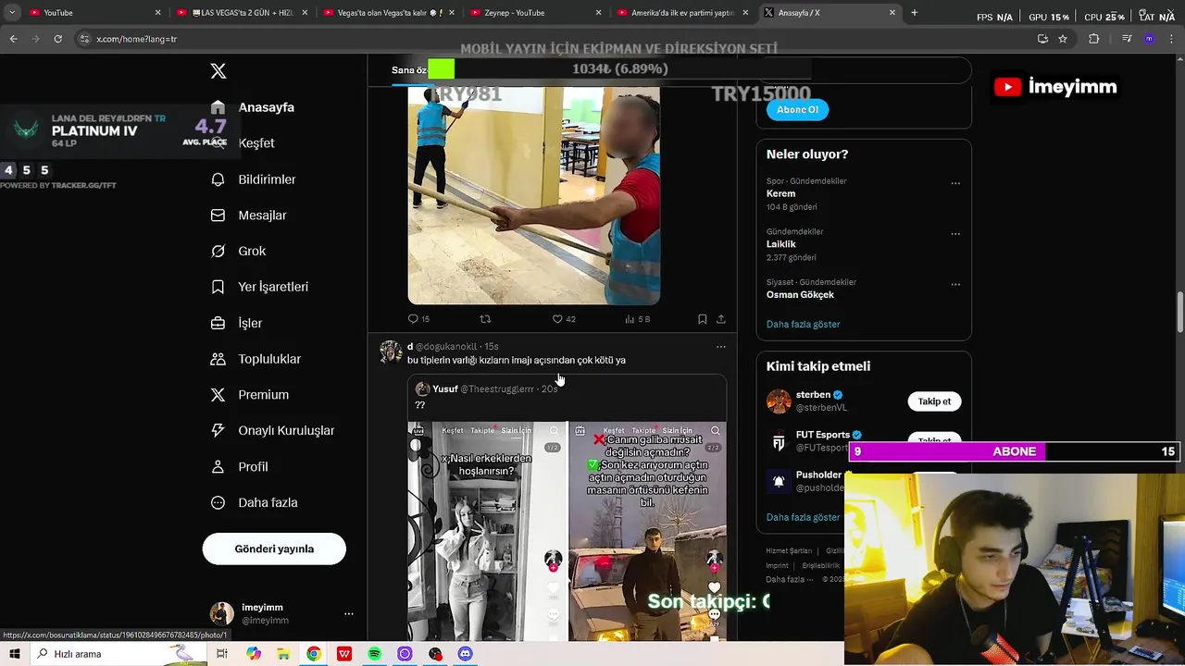Click @dogukanokll username

point(447,347)
